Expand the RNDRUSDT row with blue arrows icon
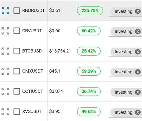 [x=5, y=10]
